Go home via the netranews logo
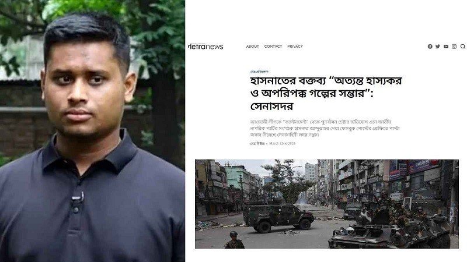 click(205, 47)
